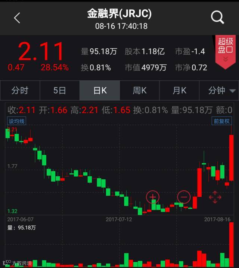Tap the stock title 金融界(JRJC)
Image resolution: width=239 pixels, height=268 pixels.
tap(119, 14)
